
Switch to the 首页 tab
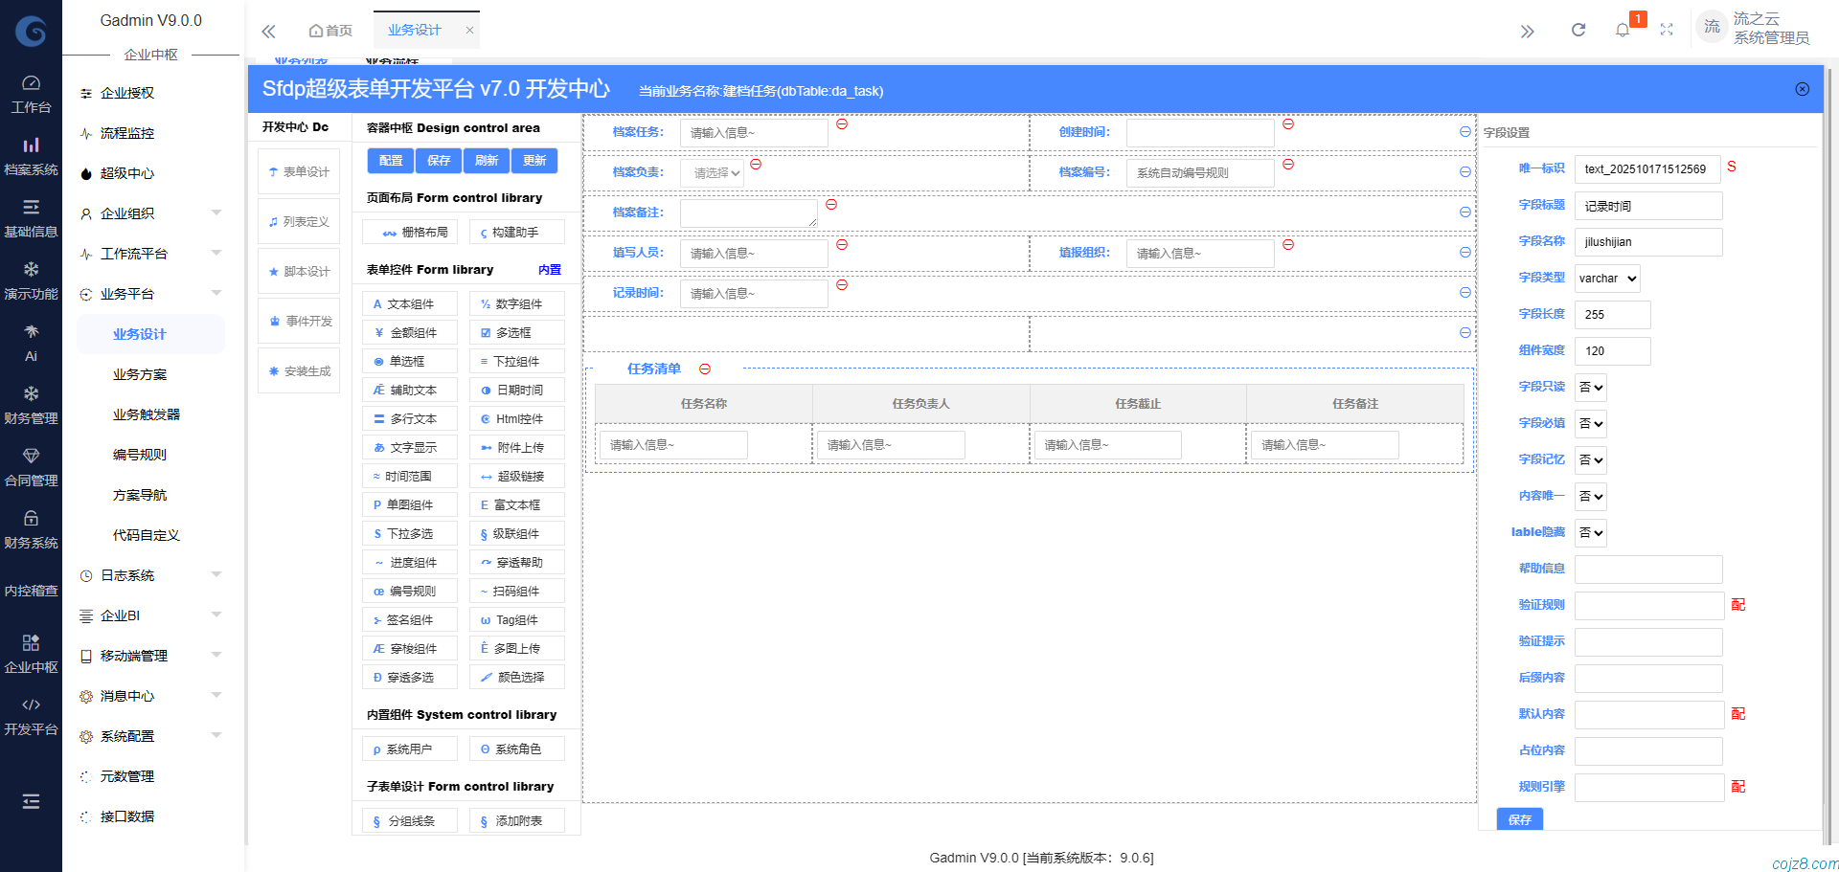pos(330,30)
